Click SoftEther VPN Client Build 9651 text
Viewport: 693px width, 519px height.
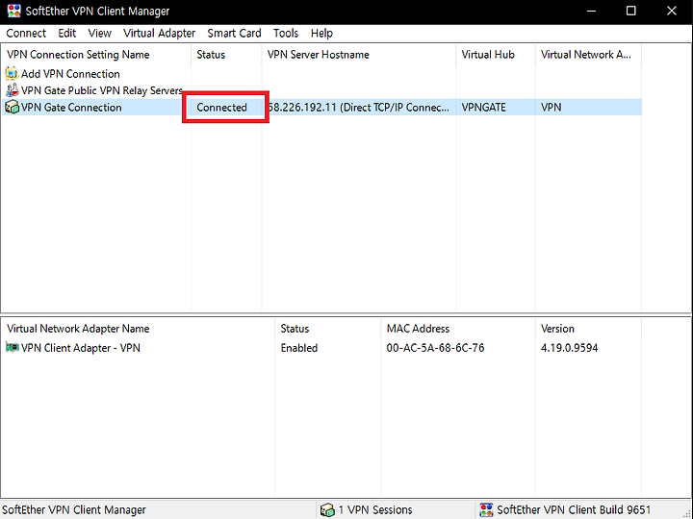(x=574, y=509)
